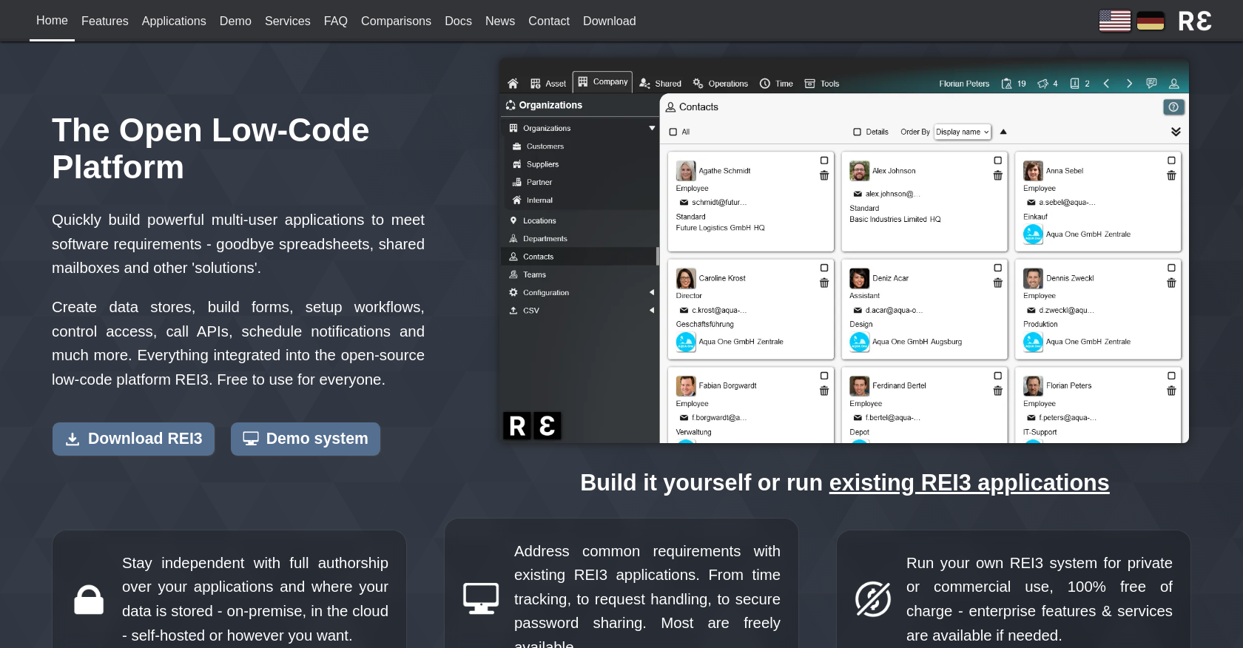Open the Shared module in app screenshot
The height and width of the screenshot is (648, 1243).
(661, 84)
